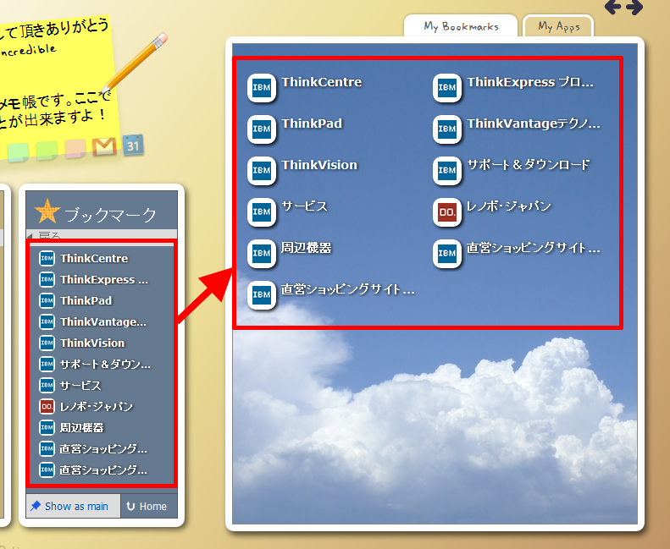Select bright green sticky note color swatch
Screen dimensions: 670x549
pyautogui.click(x=47, y=151)
